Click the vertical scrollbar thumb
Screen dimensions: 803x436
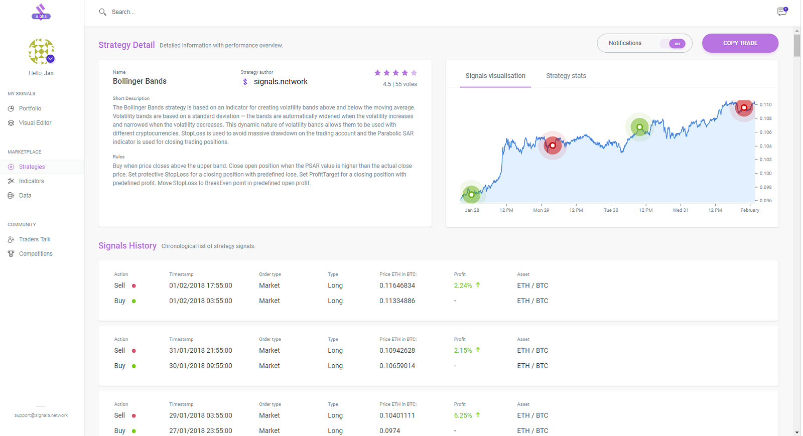pyautogui.click(x=797, y=45)
